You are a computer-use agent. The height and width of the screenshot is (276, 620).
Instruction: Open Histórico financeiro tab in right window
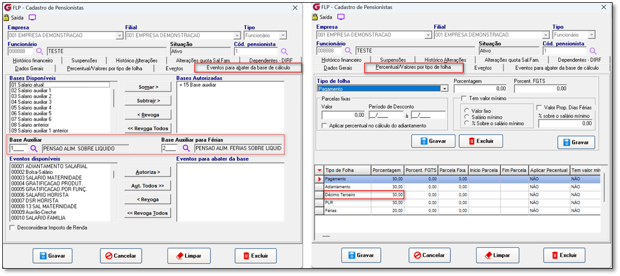pos(341,60)
